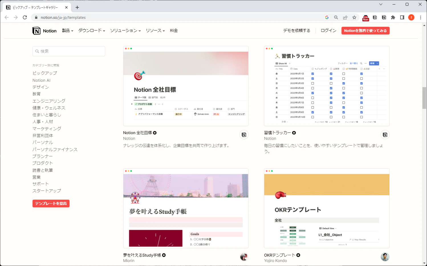
Task: Expand the ダウンロード dropdown menu
Action: point(92,30)
